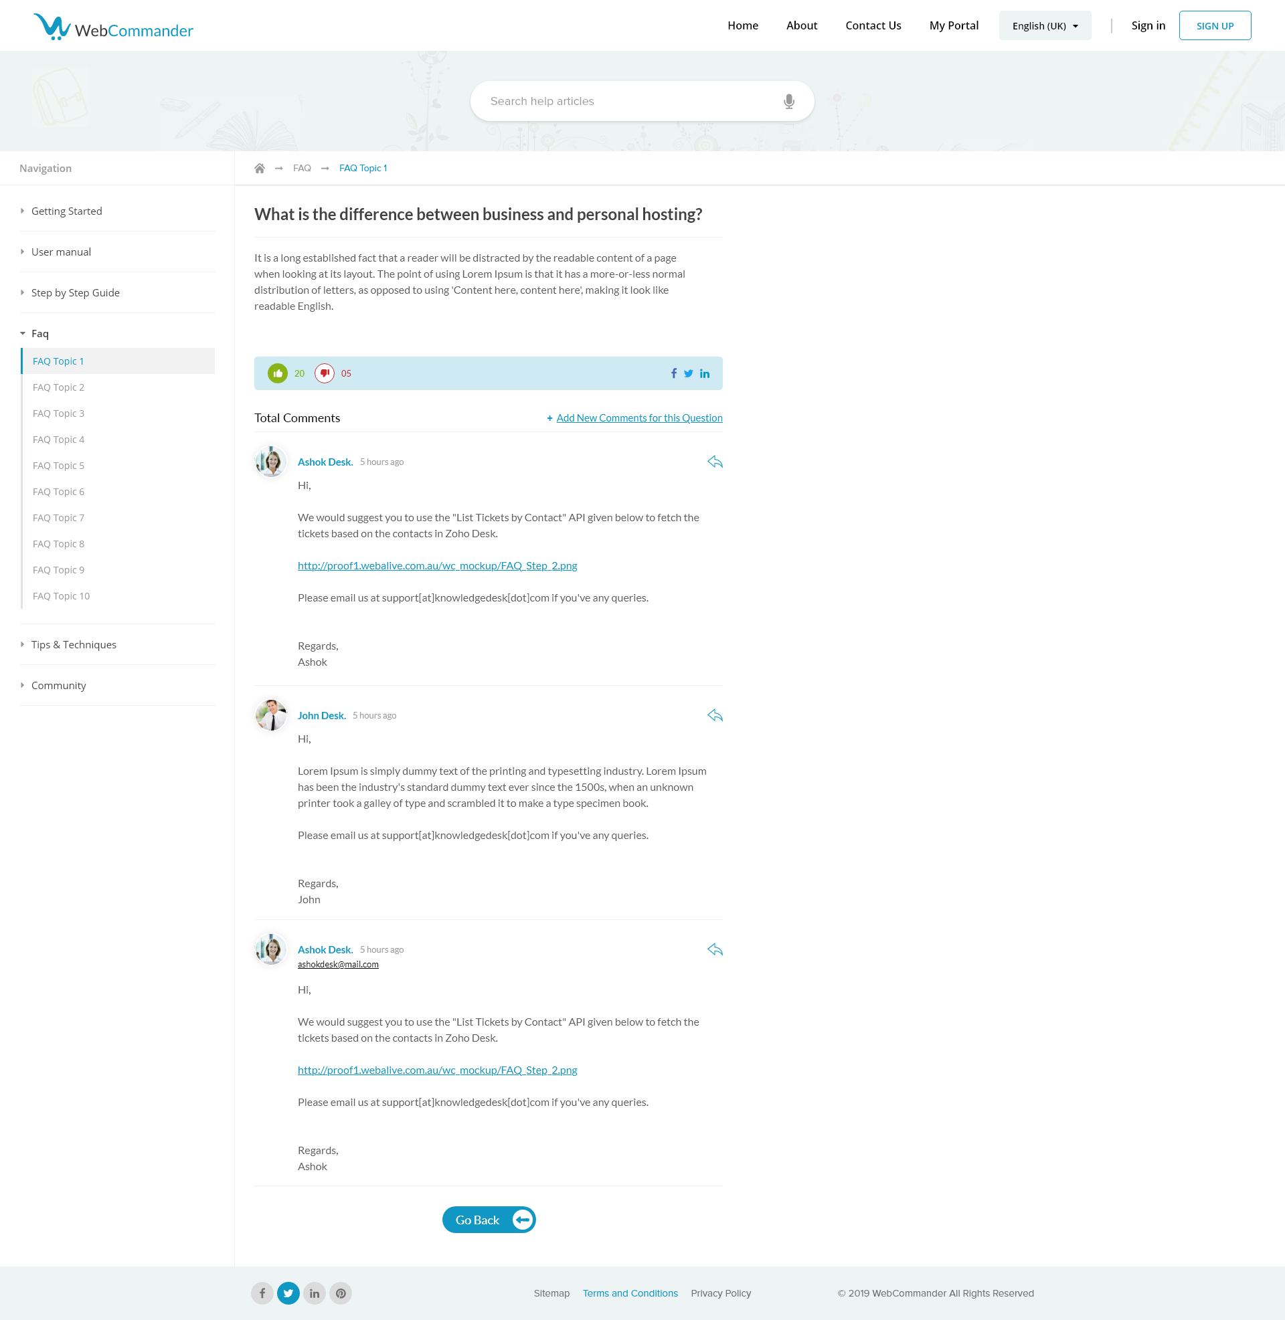Viewport: 1285px width, 1320px height.
Task: Click the green thumbs up icon
Action: pyautogui.click(x=277, y=373)
